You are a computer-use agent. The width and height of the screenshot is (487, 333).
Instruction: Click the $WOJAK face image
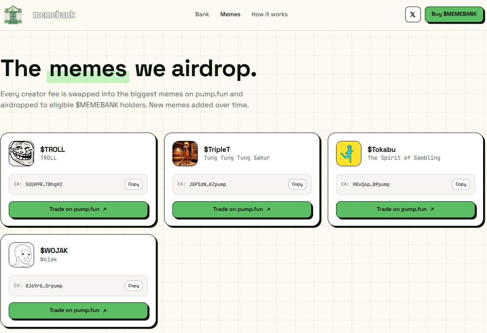[21, 255]
